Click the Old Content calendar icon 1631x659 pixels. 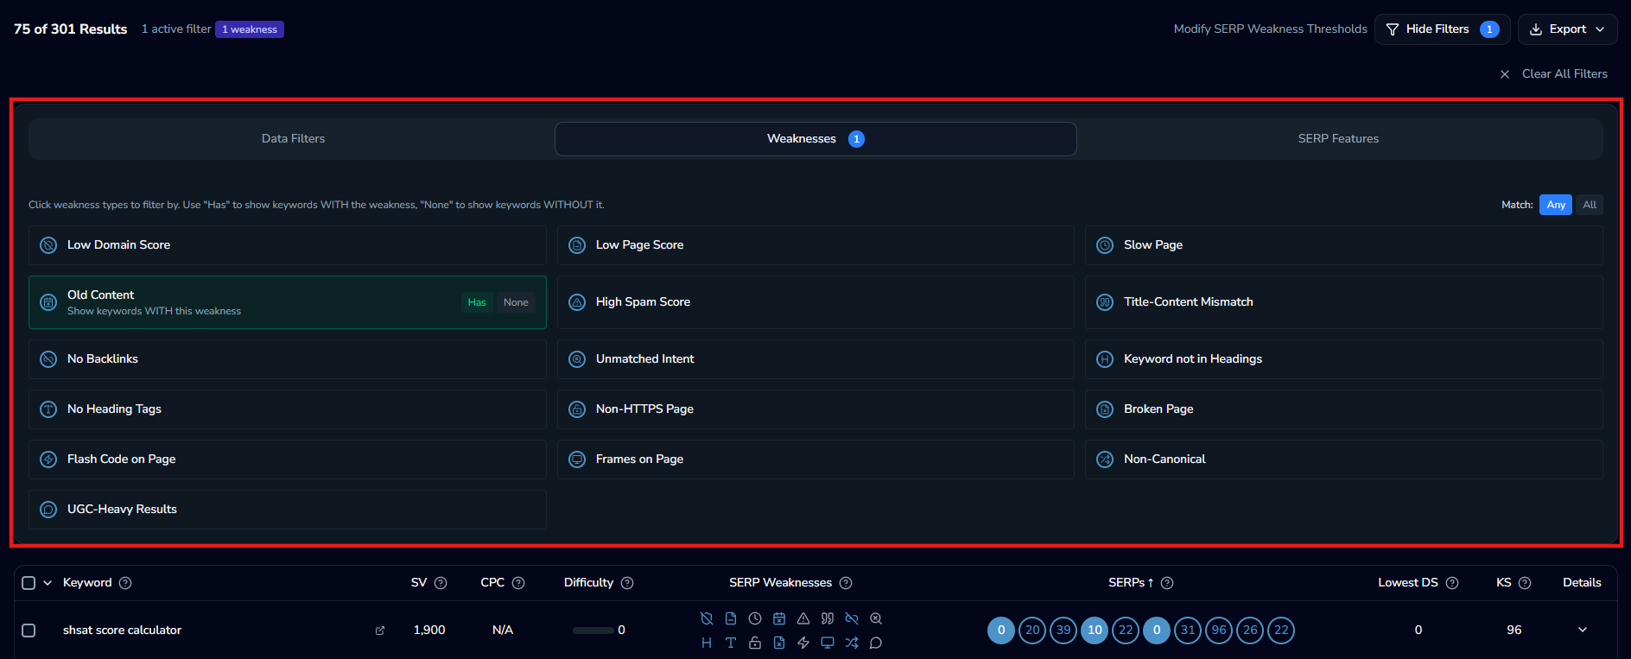48,302
